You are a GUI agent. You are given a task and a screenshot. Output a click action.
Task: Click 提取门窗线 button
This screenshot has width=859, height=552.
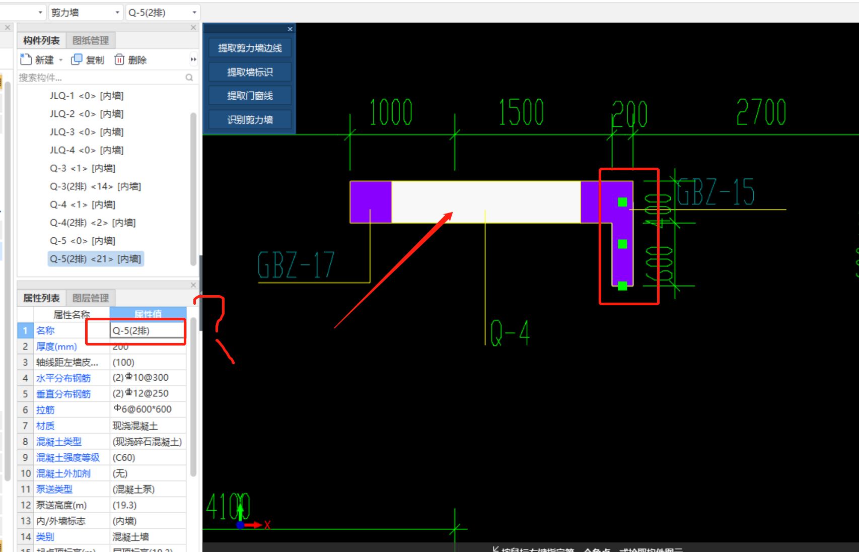coord(250,96)
